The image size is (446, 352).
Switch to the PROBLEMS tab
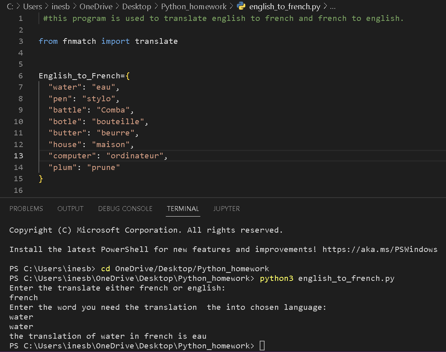pyautogui.click(x=26, y=209)
